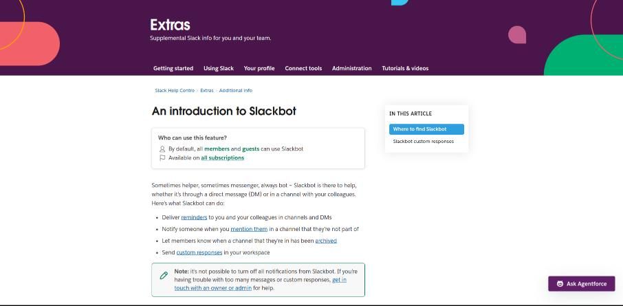
Task: Click the Slack Help Centre breadcrumb
Action: pyautogui.click(x=175, y=90)
